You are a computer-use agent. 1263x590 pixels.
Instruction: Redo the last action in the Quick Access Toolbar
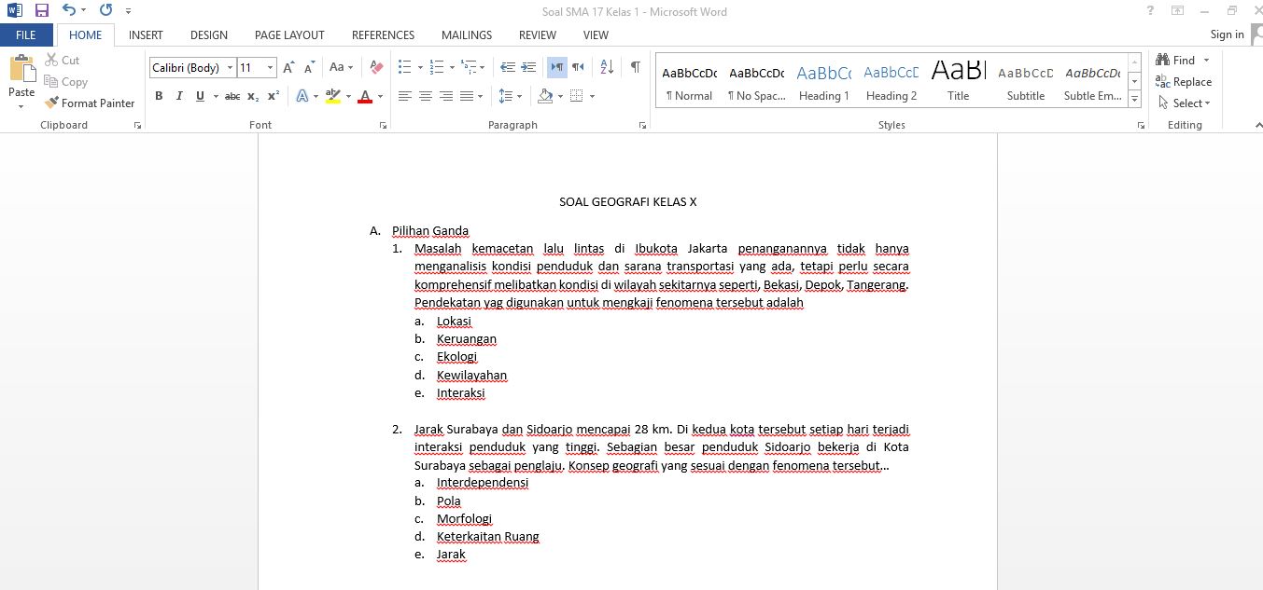click(105, 11)
